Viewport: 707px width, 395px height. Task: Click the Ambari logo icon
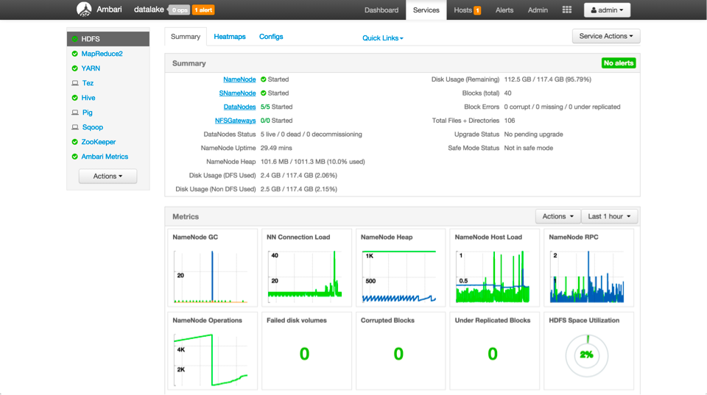tap(84, 10)
